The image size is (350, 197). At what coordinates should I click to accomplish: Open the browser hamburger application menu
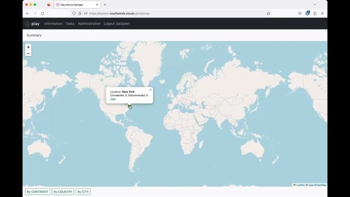322,13
